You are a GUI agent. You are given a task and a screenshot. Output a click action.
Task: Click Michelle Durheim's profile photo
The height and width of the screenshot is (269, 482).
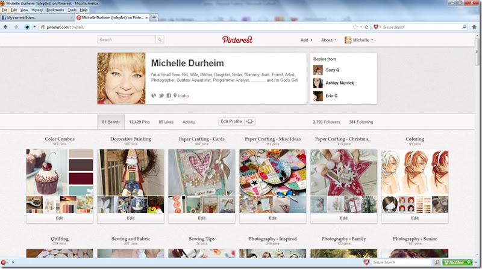click(122, 79)
